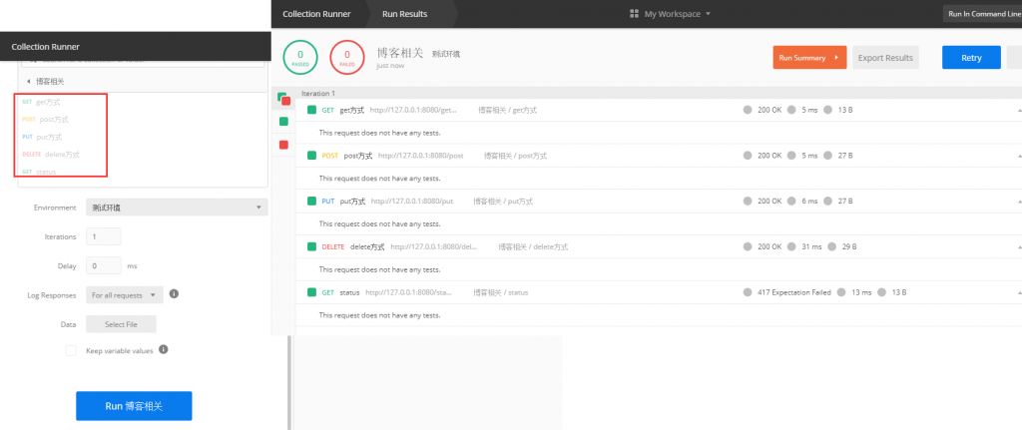This screenshot has width=1022, height=430.
Task: Enable the Keep variable values checkbox
Action: pos(71,350)
